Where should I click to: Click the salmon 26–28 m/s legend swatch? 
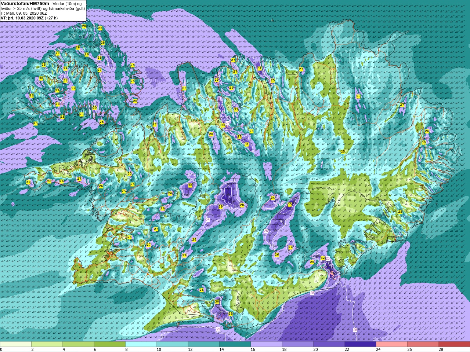tap(423, 344)
